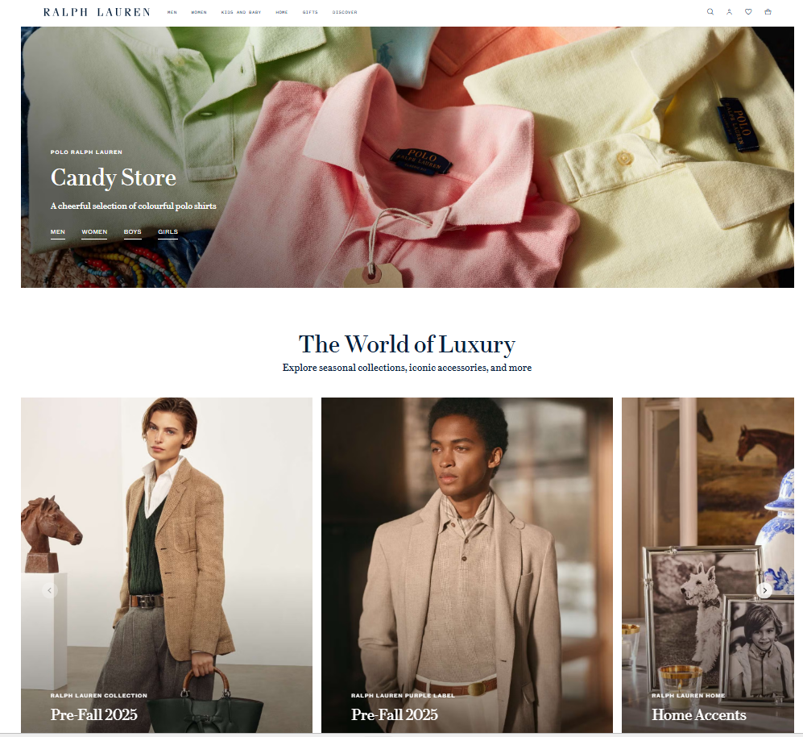Open the Women navigation menu
The image size is (803, 737).
coord(199,12)
